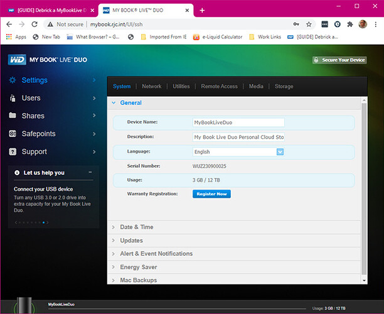Viewport: 384px width, 314px height.
Task: Click the Not secure warning icon
Action: point(50,24)
